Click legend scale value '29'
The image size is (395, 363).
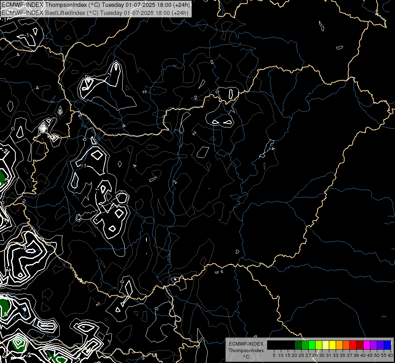[315, 355]
